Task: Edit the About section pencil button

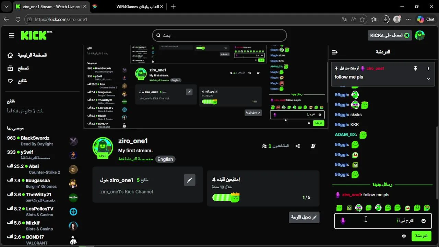Action: 190,180
